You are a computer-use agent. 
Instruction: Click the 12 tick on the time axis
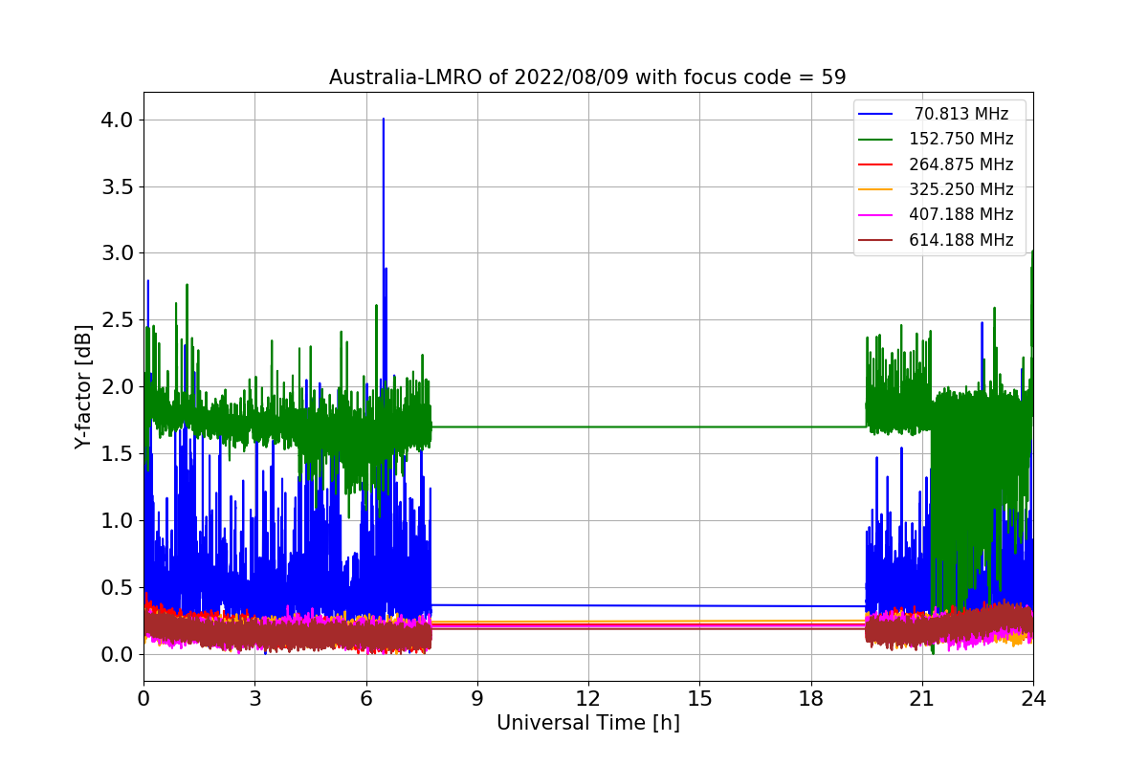coord(588,698)
